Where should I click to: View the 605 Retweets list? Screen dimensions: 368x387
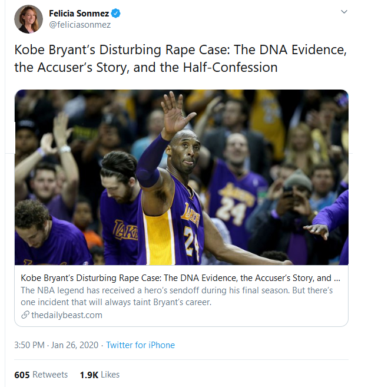[41, 375]
